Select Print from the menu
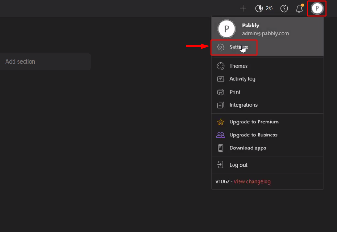 (267, 92)
